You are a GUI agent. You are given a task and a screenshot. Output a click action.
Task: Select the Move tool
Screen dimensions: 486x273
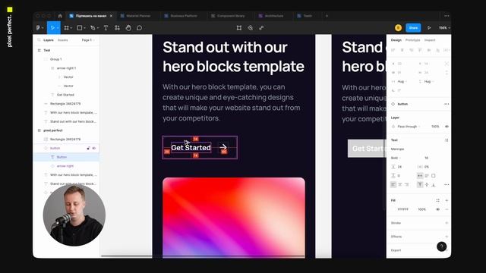tap(52, 28)
